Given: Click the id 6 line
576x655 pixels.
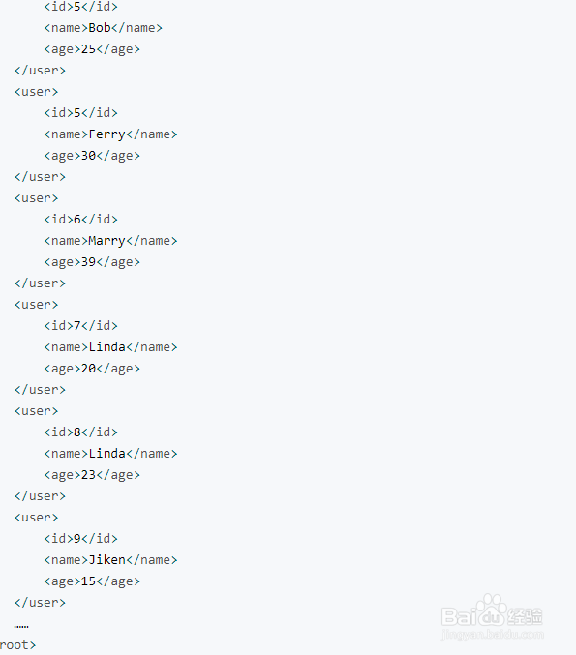Looking at the screenshot, I should coord(81,220).
